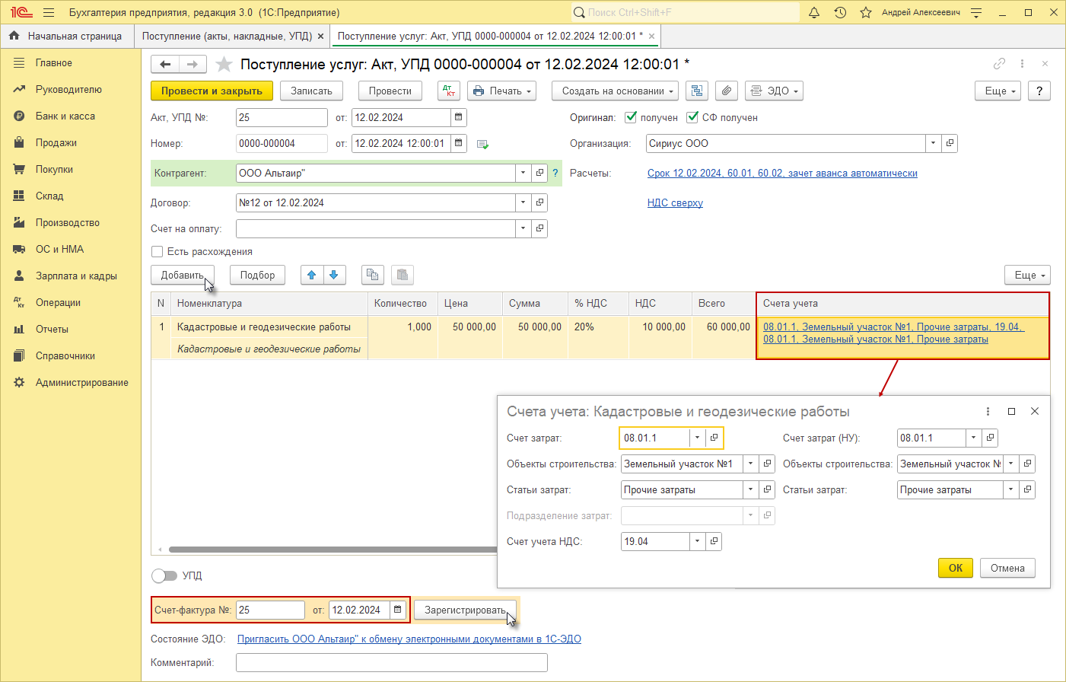The width and height of the screenshot is (1066, 682).
Task: Attach files paperclip icon
Action: tap(727, 91)
